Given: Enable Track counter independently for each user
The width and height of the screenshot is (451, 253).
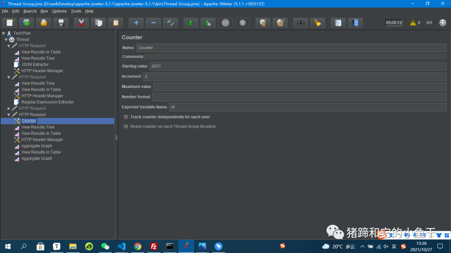Looking at the screenshot, I should click(126, 117).
